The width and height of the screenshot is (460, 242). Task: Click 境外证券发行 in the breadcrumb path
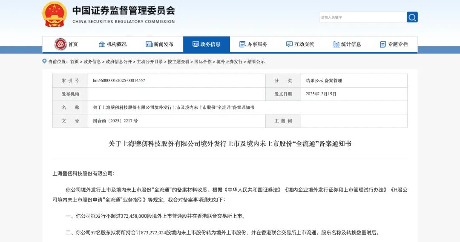(229, 62)
